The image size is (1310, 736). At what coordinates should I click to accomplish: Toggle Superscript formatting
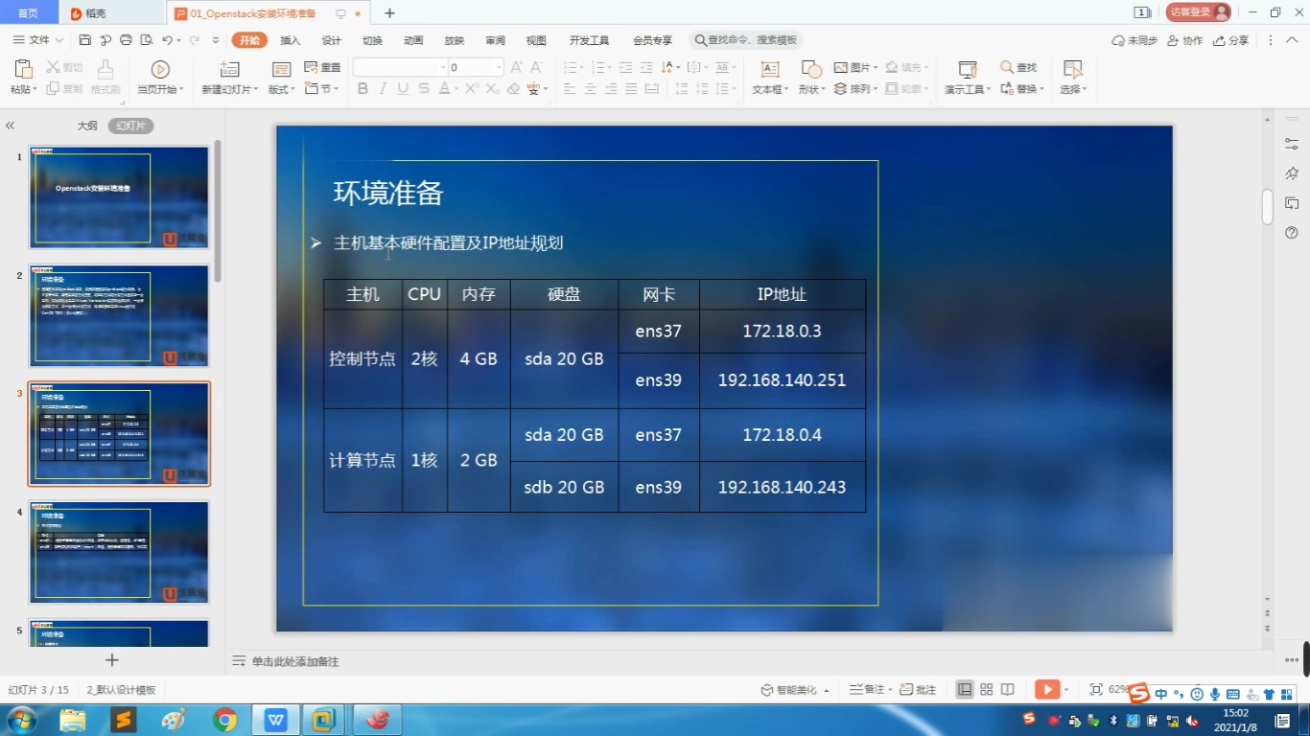(473, 89)
